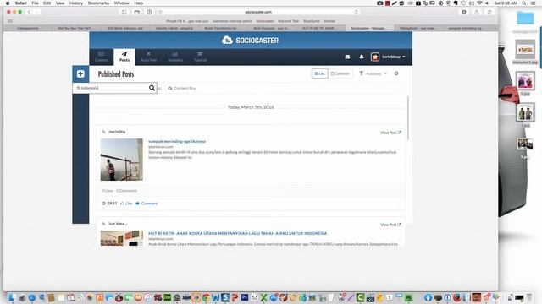Like the merinding post
The height and width of the screenshot is (304, 542).
coord(126,204)
